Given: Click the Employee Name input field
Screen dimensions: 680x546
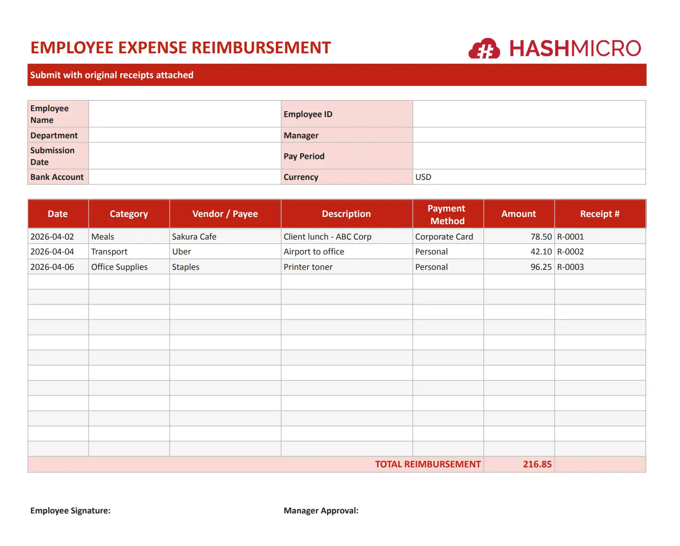Looking at the screenshot, I should click(184, 114).
